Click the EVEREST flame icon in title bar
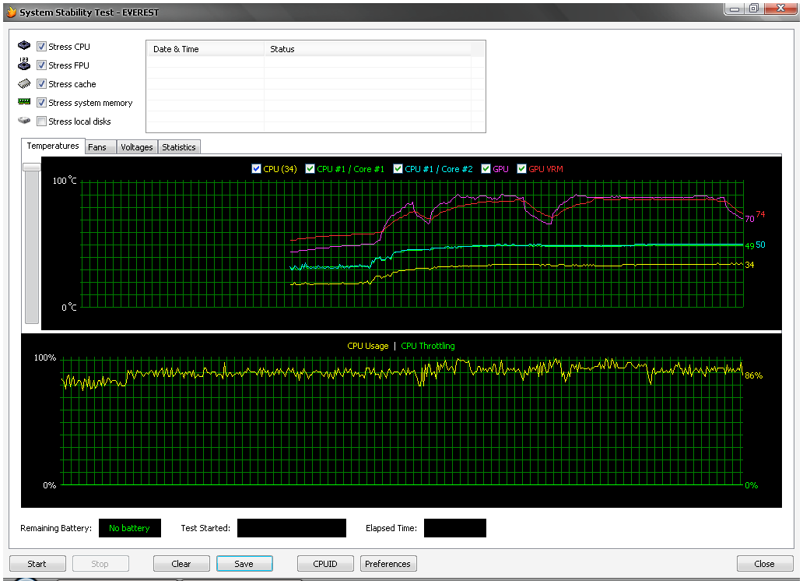The height and width of the screenshot is (581, 803). pos(11,12)
